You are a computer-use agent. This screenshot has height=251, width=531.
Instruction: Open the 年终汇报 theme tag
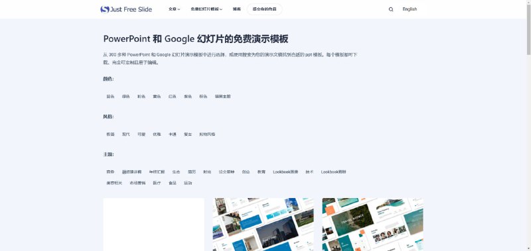pos(157,172)
